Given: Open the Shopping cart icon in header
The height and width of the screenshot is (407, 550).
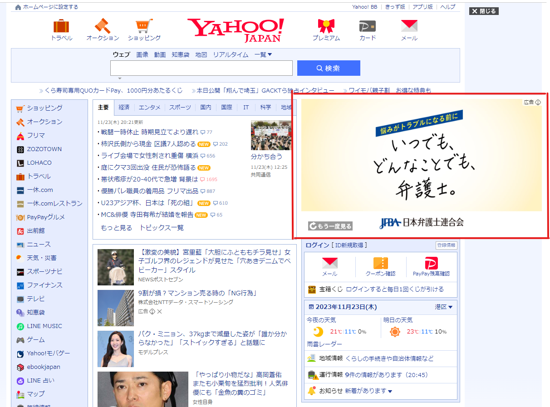Looking at the screenshot, I should pos(144,26).
